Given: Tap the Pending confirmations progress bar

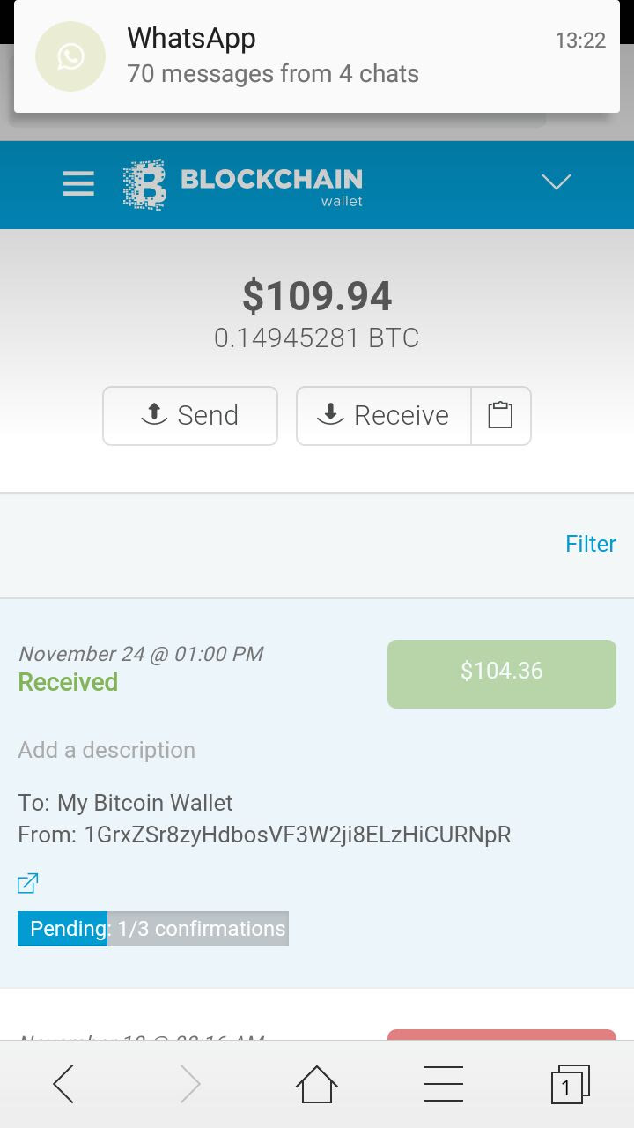Looking at the screenshot, I should (153, 929).
